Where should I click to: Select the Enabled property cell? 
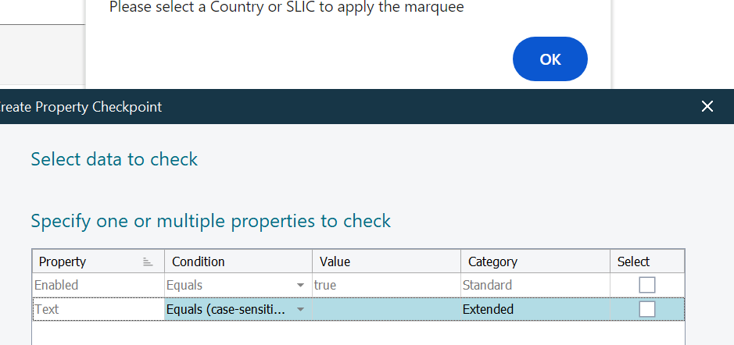point(98,286)
